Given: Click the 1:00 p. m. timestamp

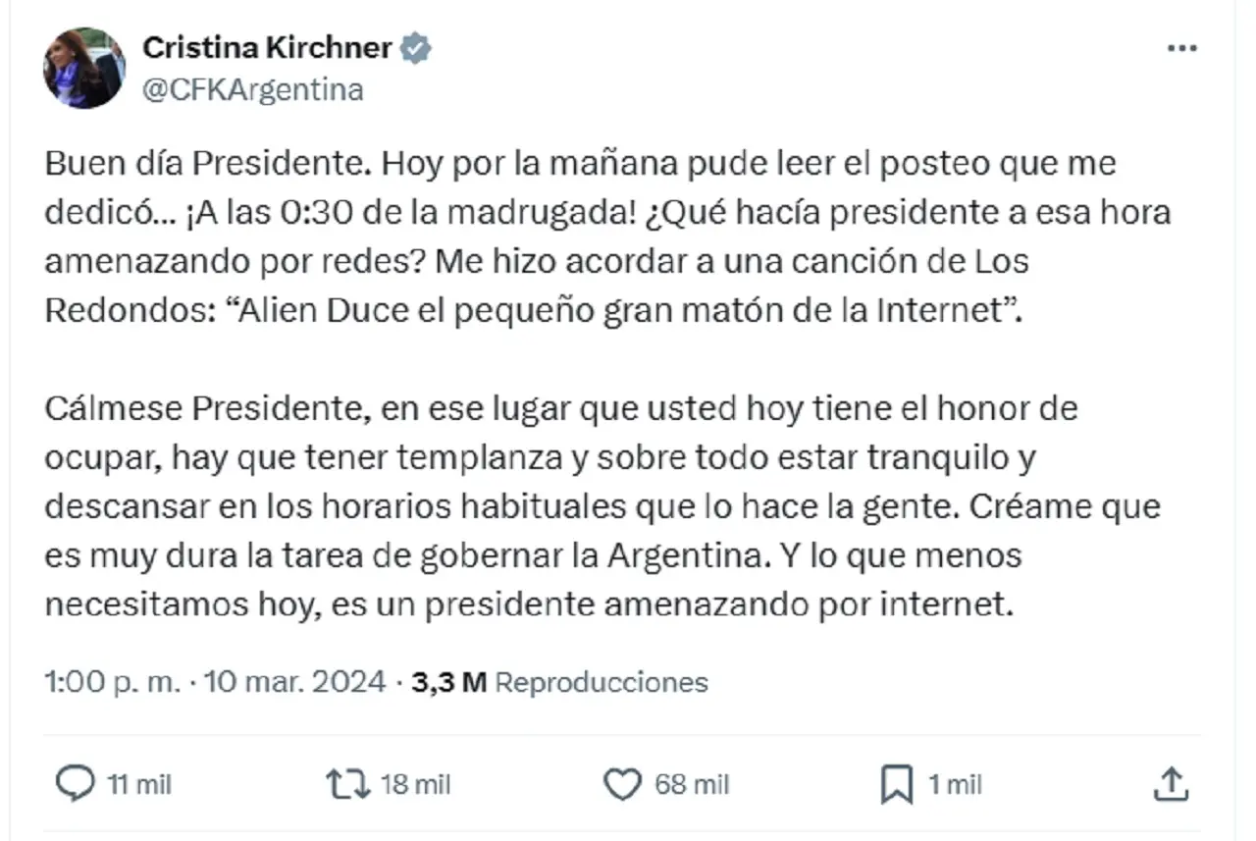Looking at the screenshot, I should (113, 682).
